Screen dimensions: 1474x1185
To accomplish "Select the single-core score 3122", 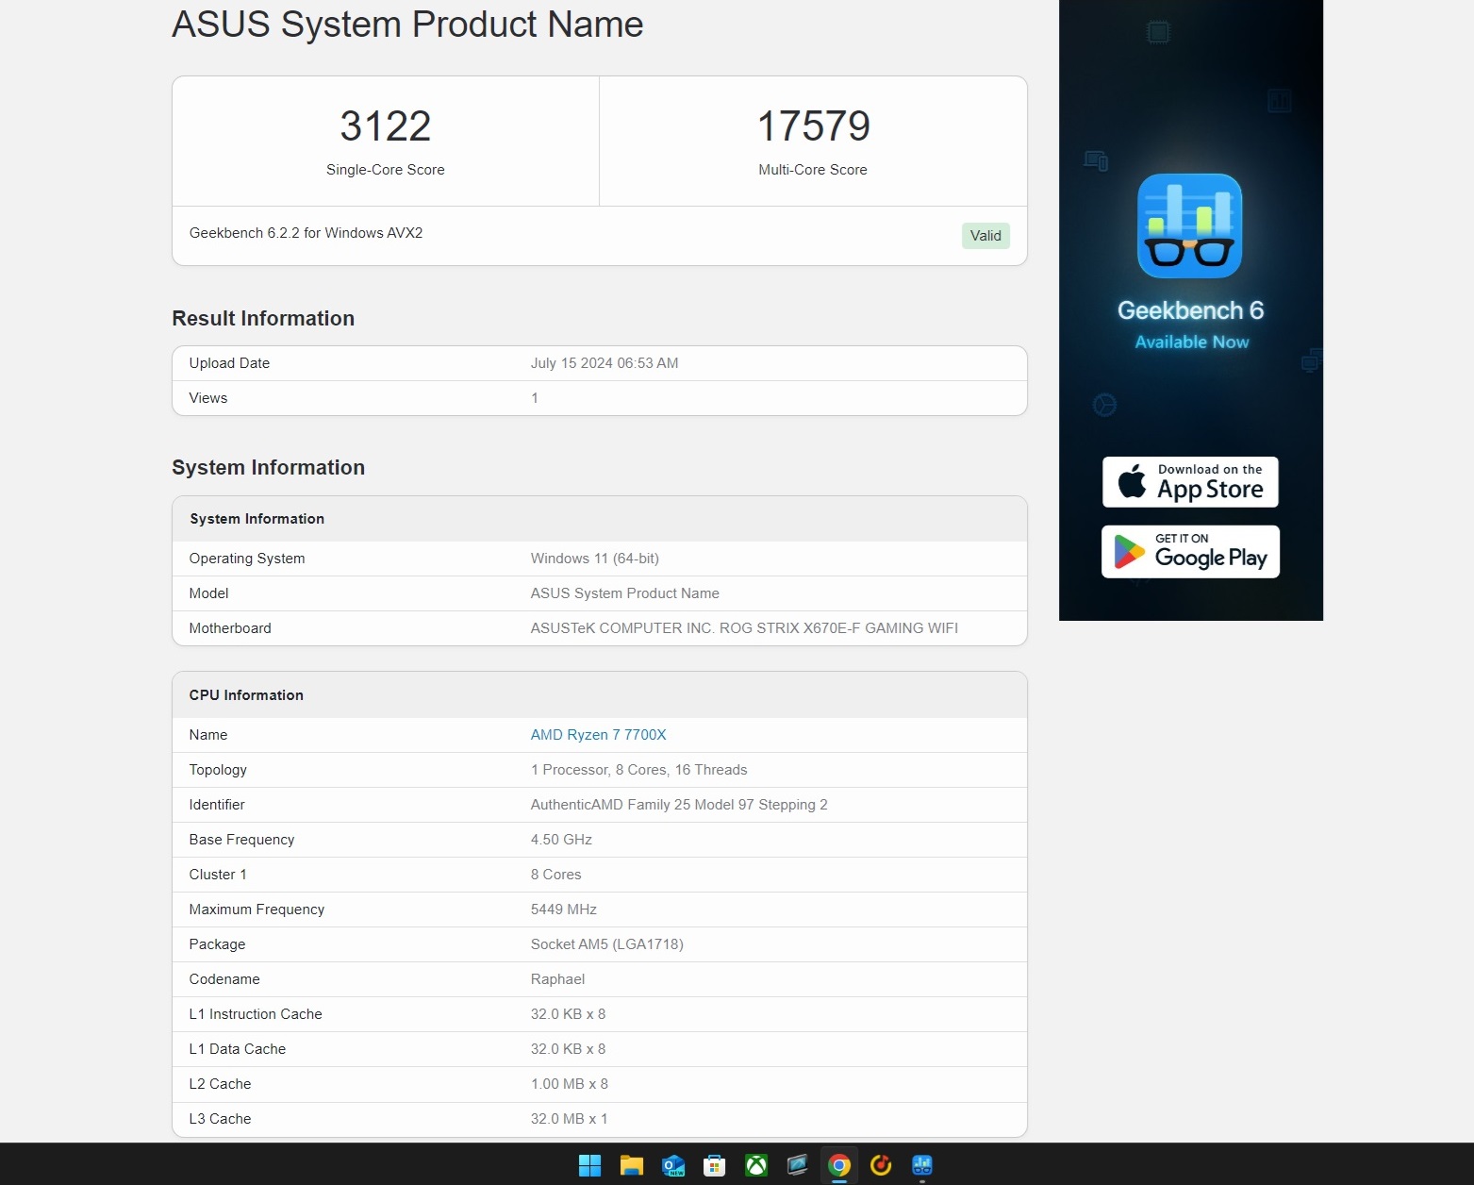I will 385,126.
